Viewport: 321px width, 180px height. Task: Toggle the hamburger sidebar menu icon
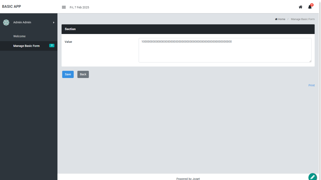[x=64, y=7]
